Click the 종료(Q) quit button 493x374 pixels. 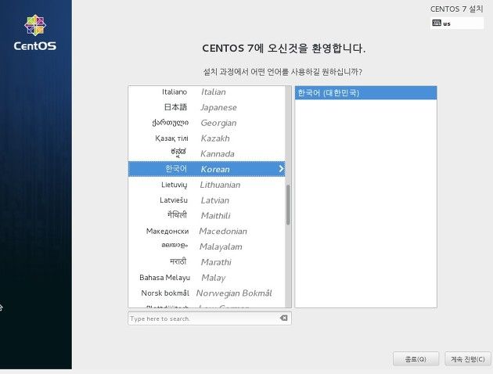pos(416,358)
